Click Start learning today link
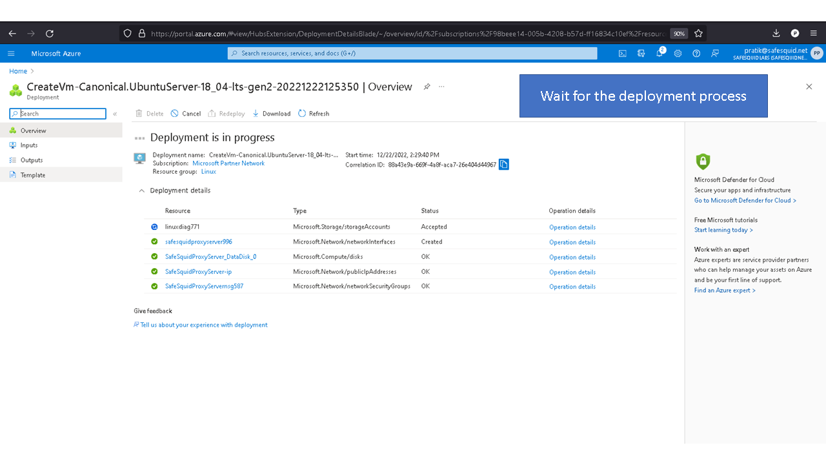This screenshot has height=465, width=826. [x=723, y=230]
